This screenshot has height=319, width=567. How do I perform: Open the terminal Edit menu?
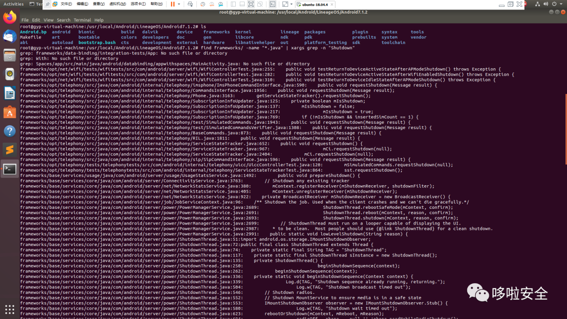tap(36, 20)
